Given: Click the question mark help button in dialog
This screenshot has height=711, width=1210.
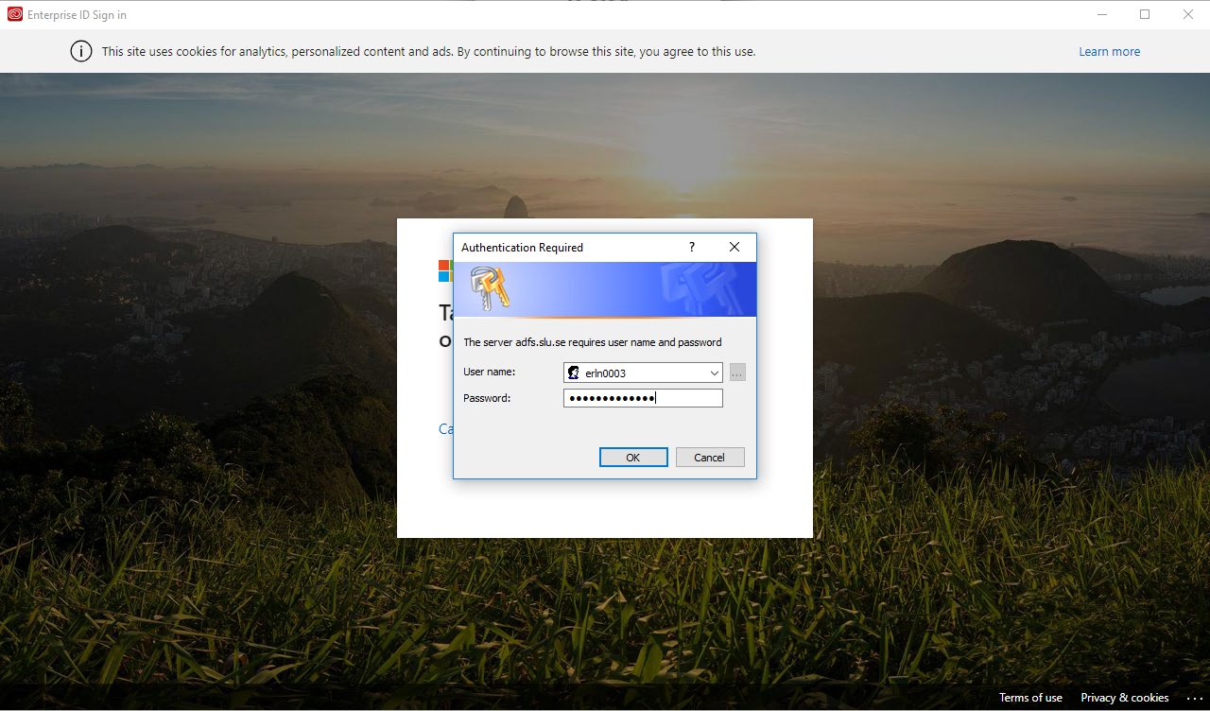Looking at the screenshot, I should point(692,247).
